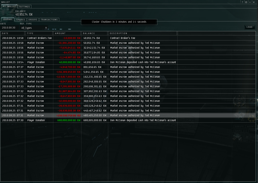258x183 pixels.
Task: Select the -32,000,000.00 ISK amount entry
Action: point(69,101)
